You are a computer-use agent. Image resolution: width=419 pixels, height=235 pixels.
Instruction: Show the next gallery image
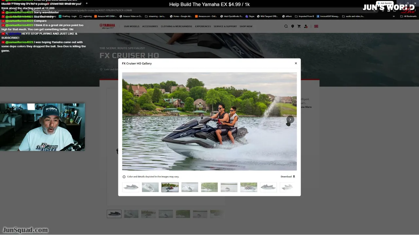click(x=290, y=119)
